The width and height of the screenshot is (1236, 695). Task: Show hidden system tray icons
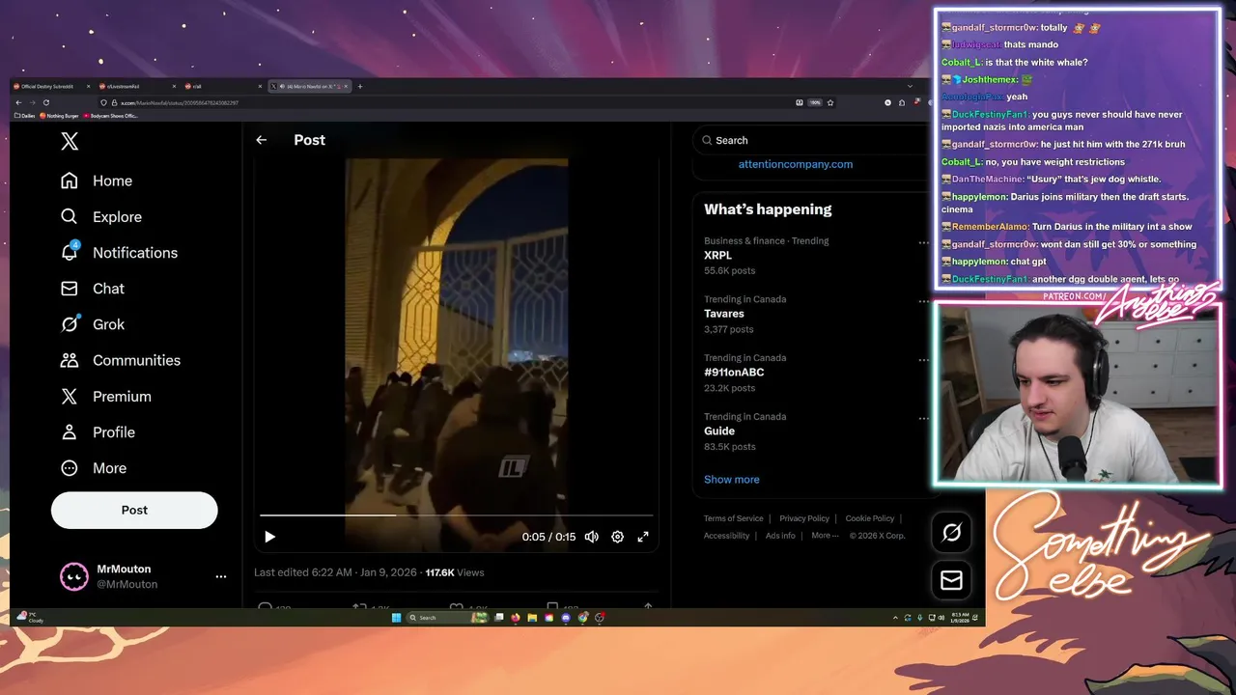tap(895, 618)
